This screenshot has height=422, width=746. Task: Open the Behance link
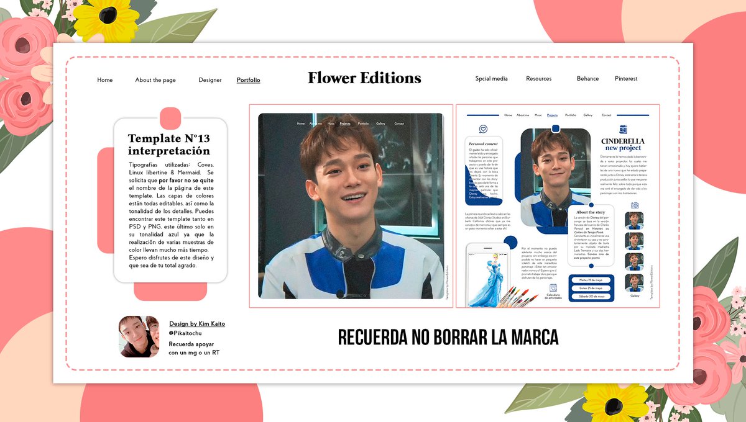pos(587,79)
